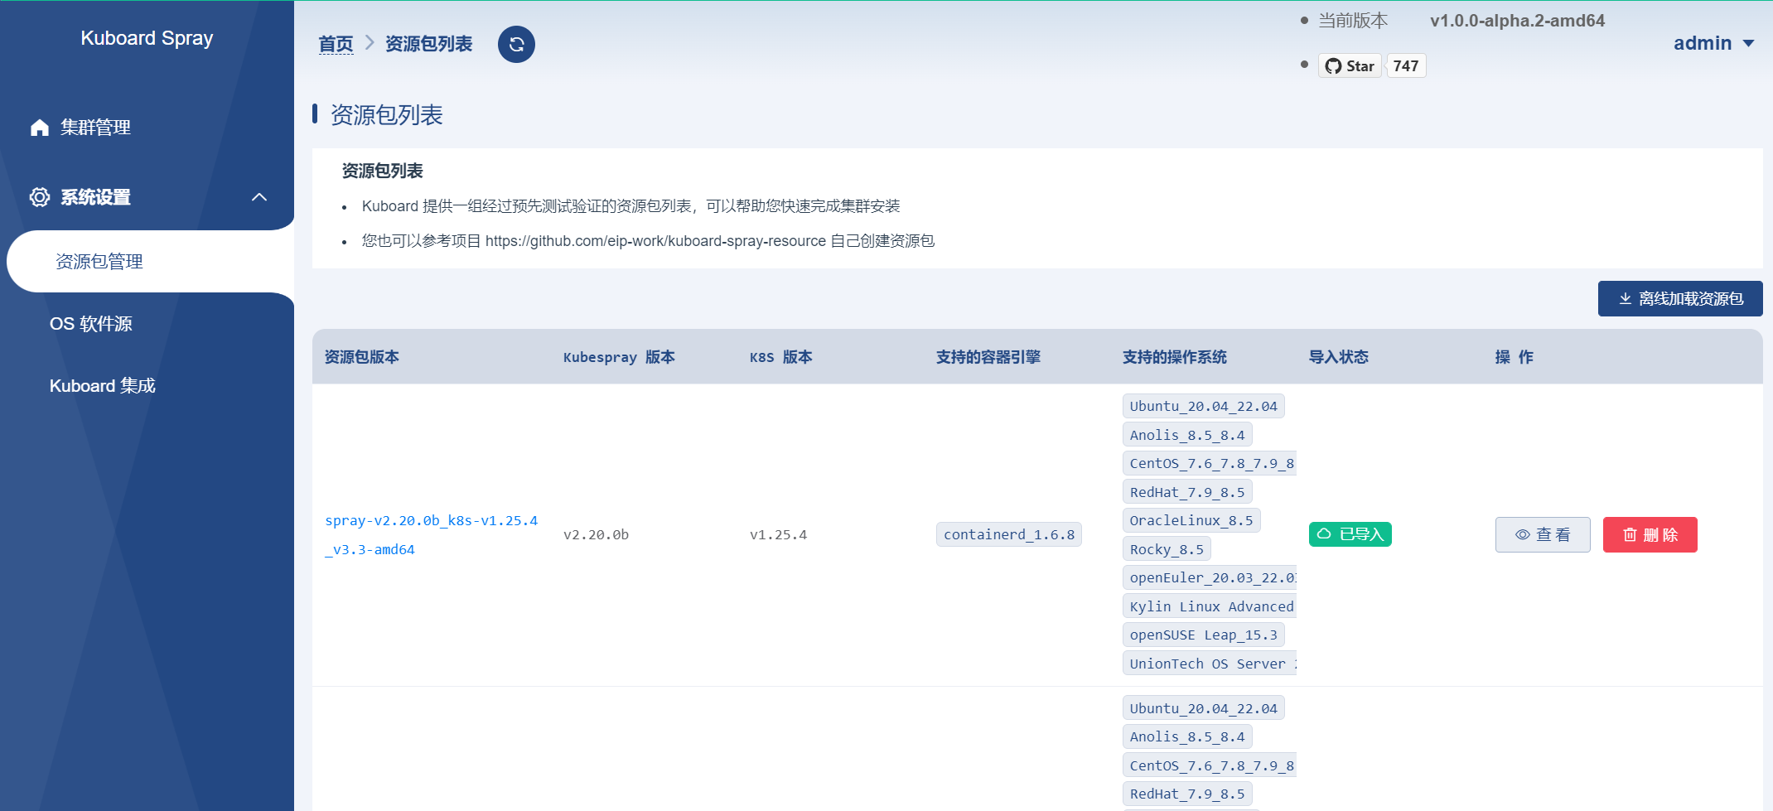This screenshot has height=811, width=1773.
Task: Open the admin user dropdown
Action: (1713, 43)
